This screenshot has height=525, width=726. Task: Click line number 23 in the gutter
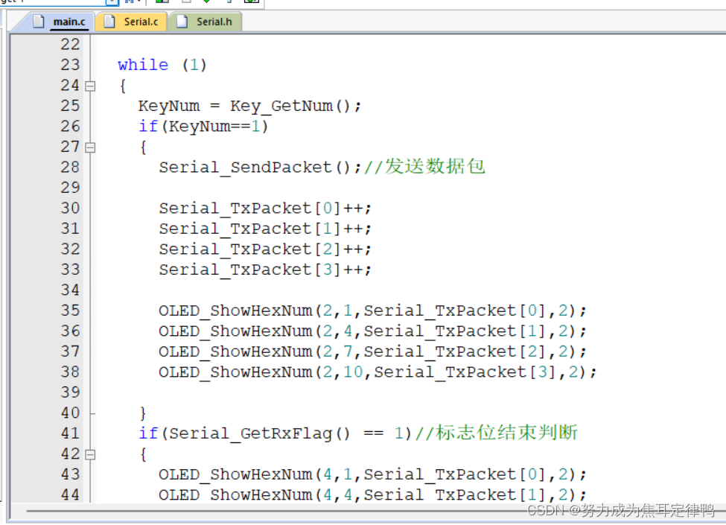click(70, 65)
